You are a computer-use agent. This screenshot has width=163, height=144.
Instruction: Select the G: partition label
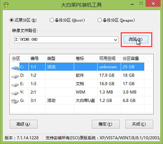(22, 101)
